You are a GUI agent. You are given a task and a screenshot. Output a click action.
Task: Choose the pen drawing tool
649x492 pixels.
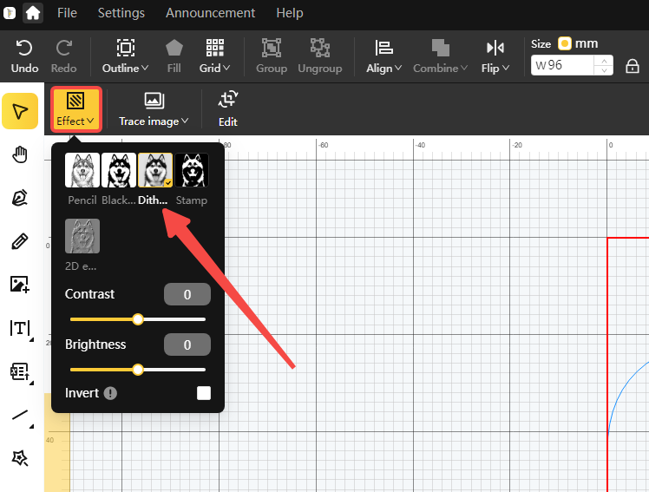click(x=20, y=198)
